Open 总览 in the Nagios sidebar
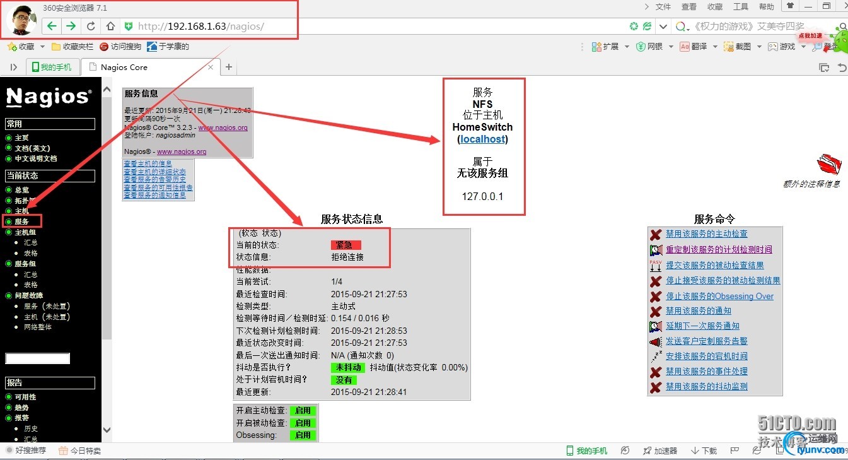 pos(22,189)
